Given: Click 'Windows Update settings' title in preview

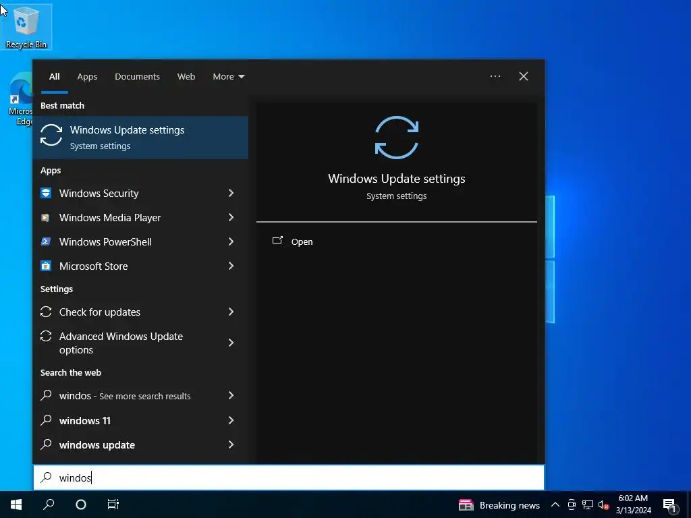Looking at the screenshot, I should pyautogui.click(x=397, y=179).
